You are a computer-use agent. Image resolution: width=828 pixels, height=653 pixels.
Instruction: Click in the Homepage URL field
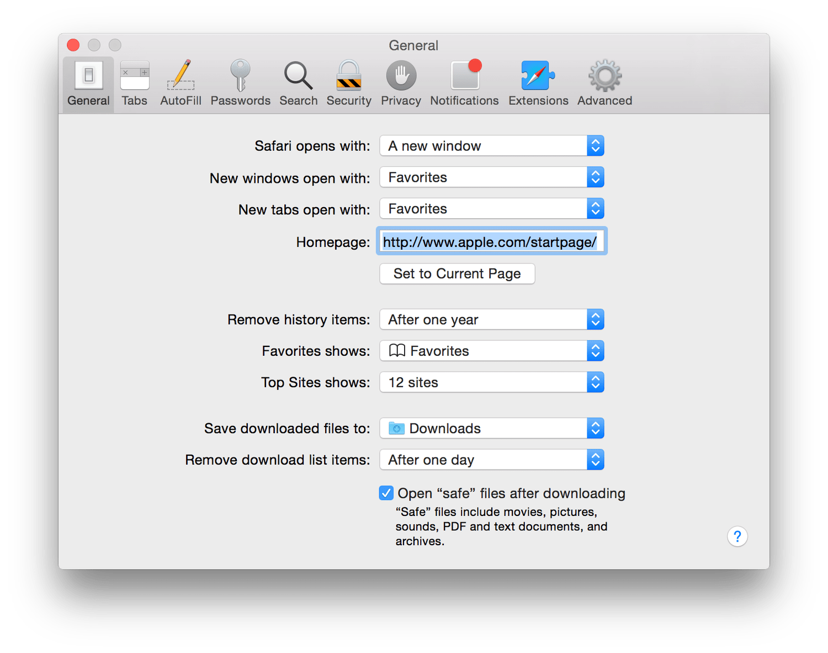(492, 241)
